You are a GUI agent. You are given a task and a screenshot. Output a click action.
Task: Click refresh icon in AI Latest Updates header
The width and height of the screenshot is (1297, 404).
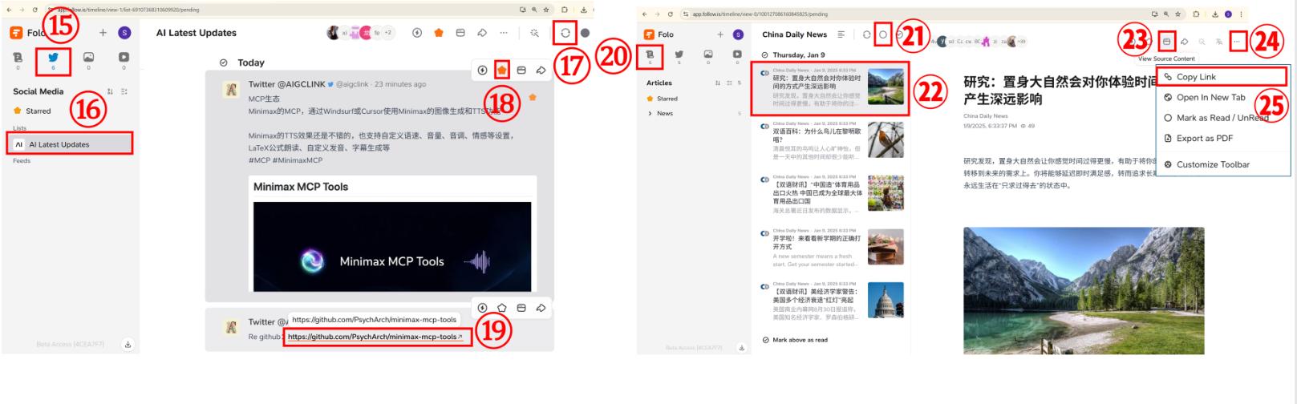click(565, 33)
